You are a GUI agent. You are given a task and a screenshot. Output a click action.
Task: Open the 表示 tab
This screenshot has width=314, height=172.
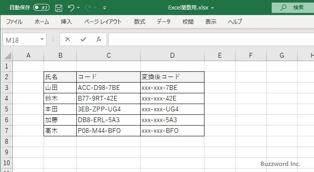(x=210, y=21)
